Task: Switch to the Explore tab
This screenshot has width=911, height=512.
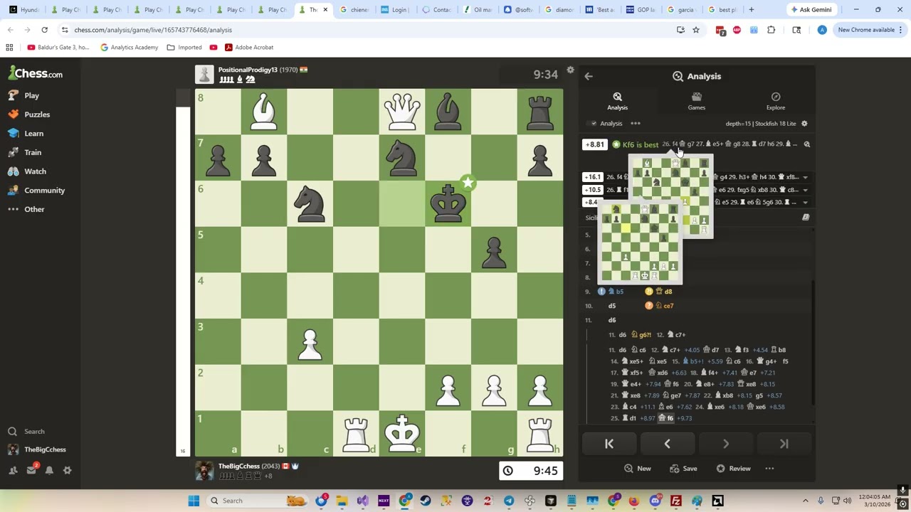Action: [776, 101]
